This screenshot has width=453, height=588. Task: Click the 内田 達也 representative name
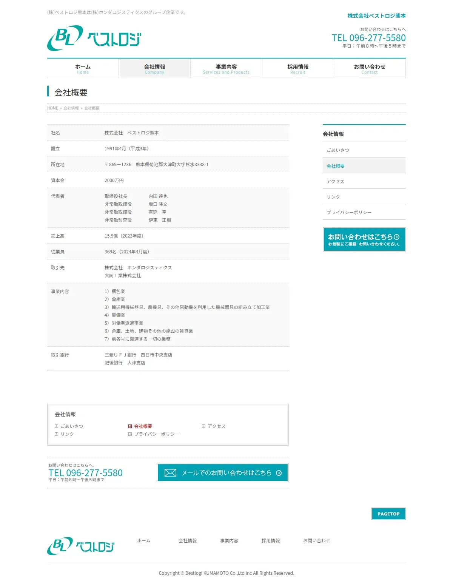[x=158, y=196]
